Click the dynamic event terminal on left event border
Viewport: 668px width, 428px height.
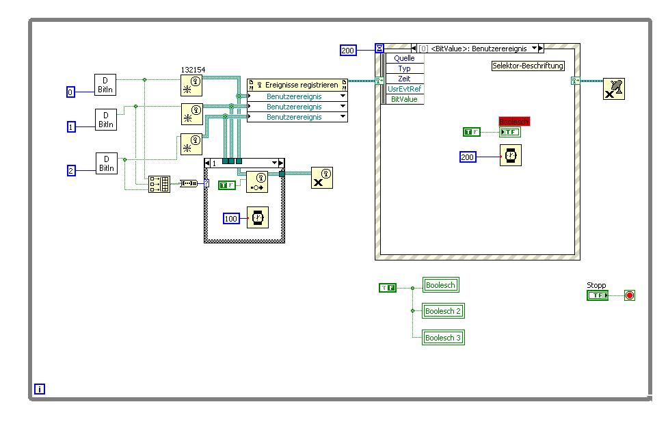coord(379,80)
